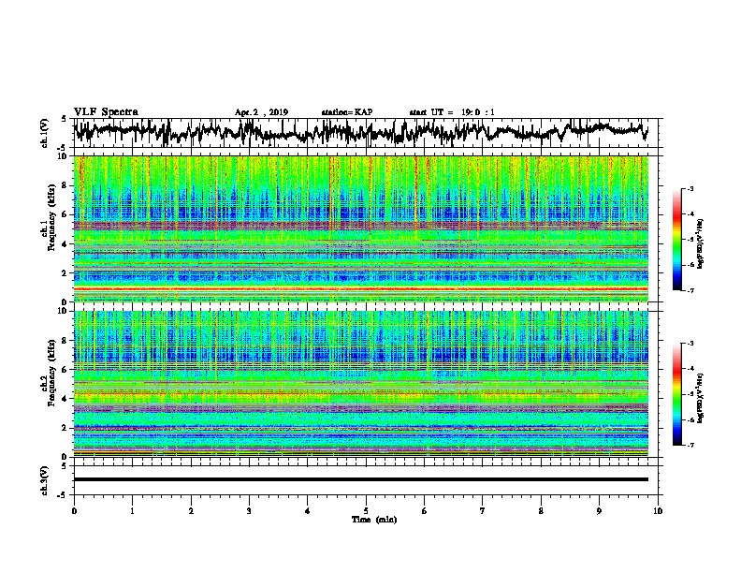The width and height of the screenshot is (741, 573).
Task: Click the 6 kHz tick on ch.1 frequency axis
Action: (65, 215)
